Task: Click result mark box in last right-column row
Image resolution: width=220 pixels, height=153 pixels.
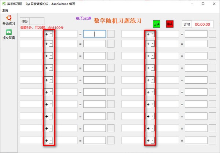Action: point(212,141)
